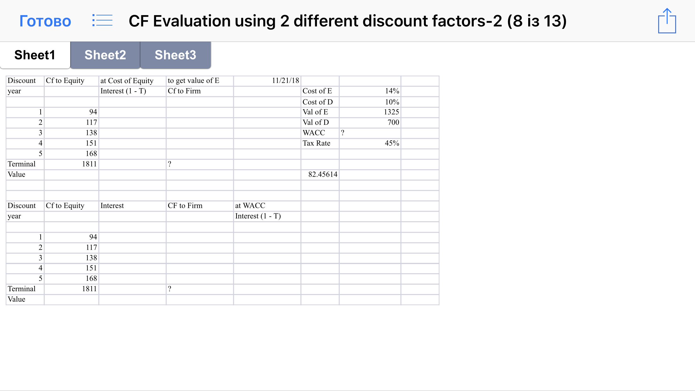Viewport: 695px width, 391px height.
Task: Click the Tax Rate 45% value cell
Action: tap(370, 144)
